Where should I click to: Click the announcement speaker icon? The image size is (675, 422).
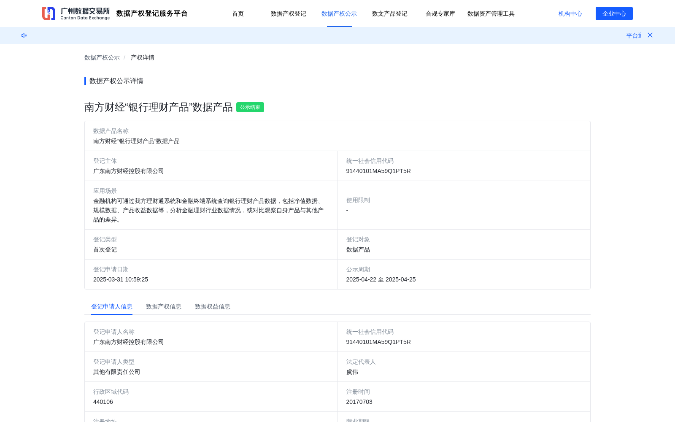[24, 35]
